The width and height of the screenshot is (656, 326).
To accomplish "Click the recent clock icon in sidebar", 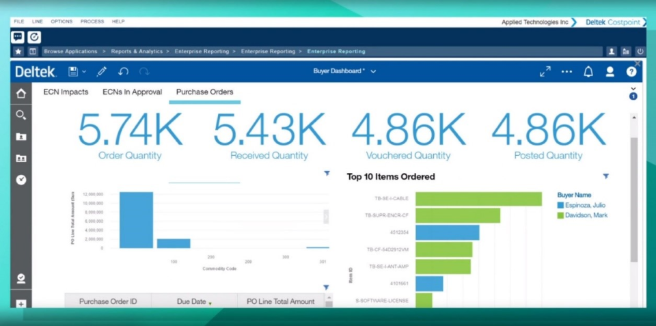I will pyautogui.click(x=21, y=180).
